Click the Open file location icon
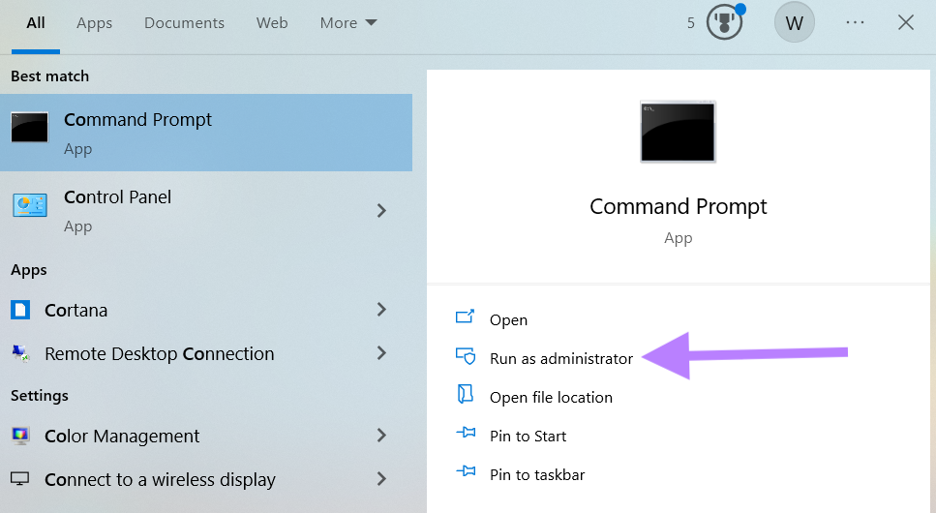 pos(465,394)
